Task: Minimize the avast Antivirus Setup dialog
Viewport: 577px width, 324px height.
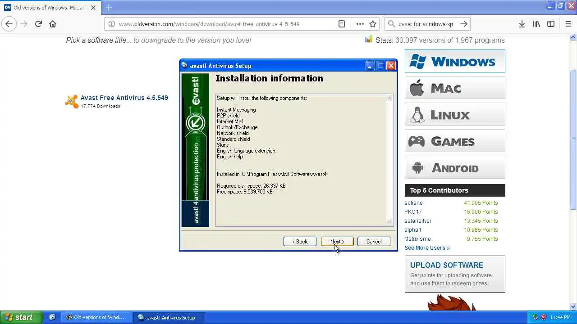Action: 370,66
